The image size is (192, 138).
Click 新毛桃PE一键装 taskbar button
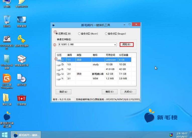tap(26, 135)
